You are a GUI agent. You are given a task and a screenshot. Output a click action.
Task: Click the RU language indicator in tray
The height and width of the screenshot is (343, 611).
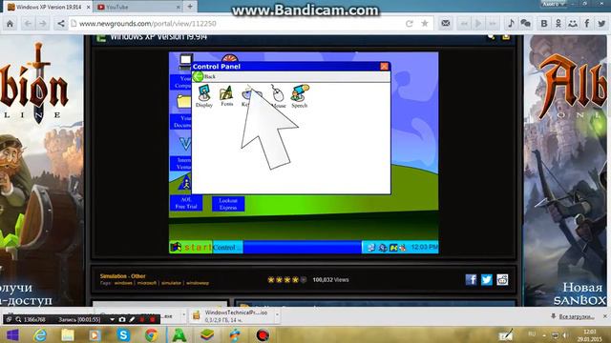tap(532, 334)
